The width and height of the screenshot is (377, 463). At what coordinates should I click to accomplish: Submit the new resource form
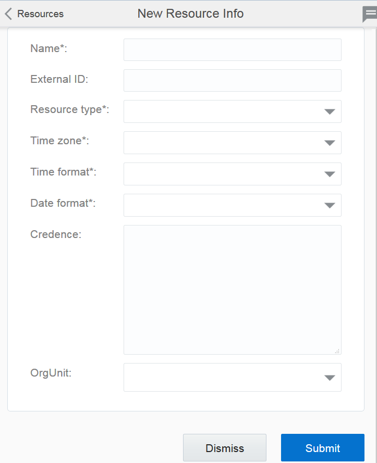pos(322,448)
